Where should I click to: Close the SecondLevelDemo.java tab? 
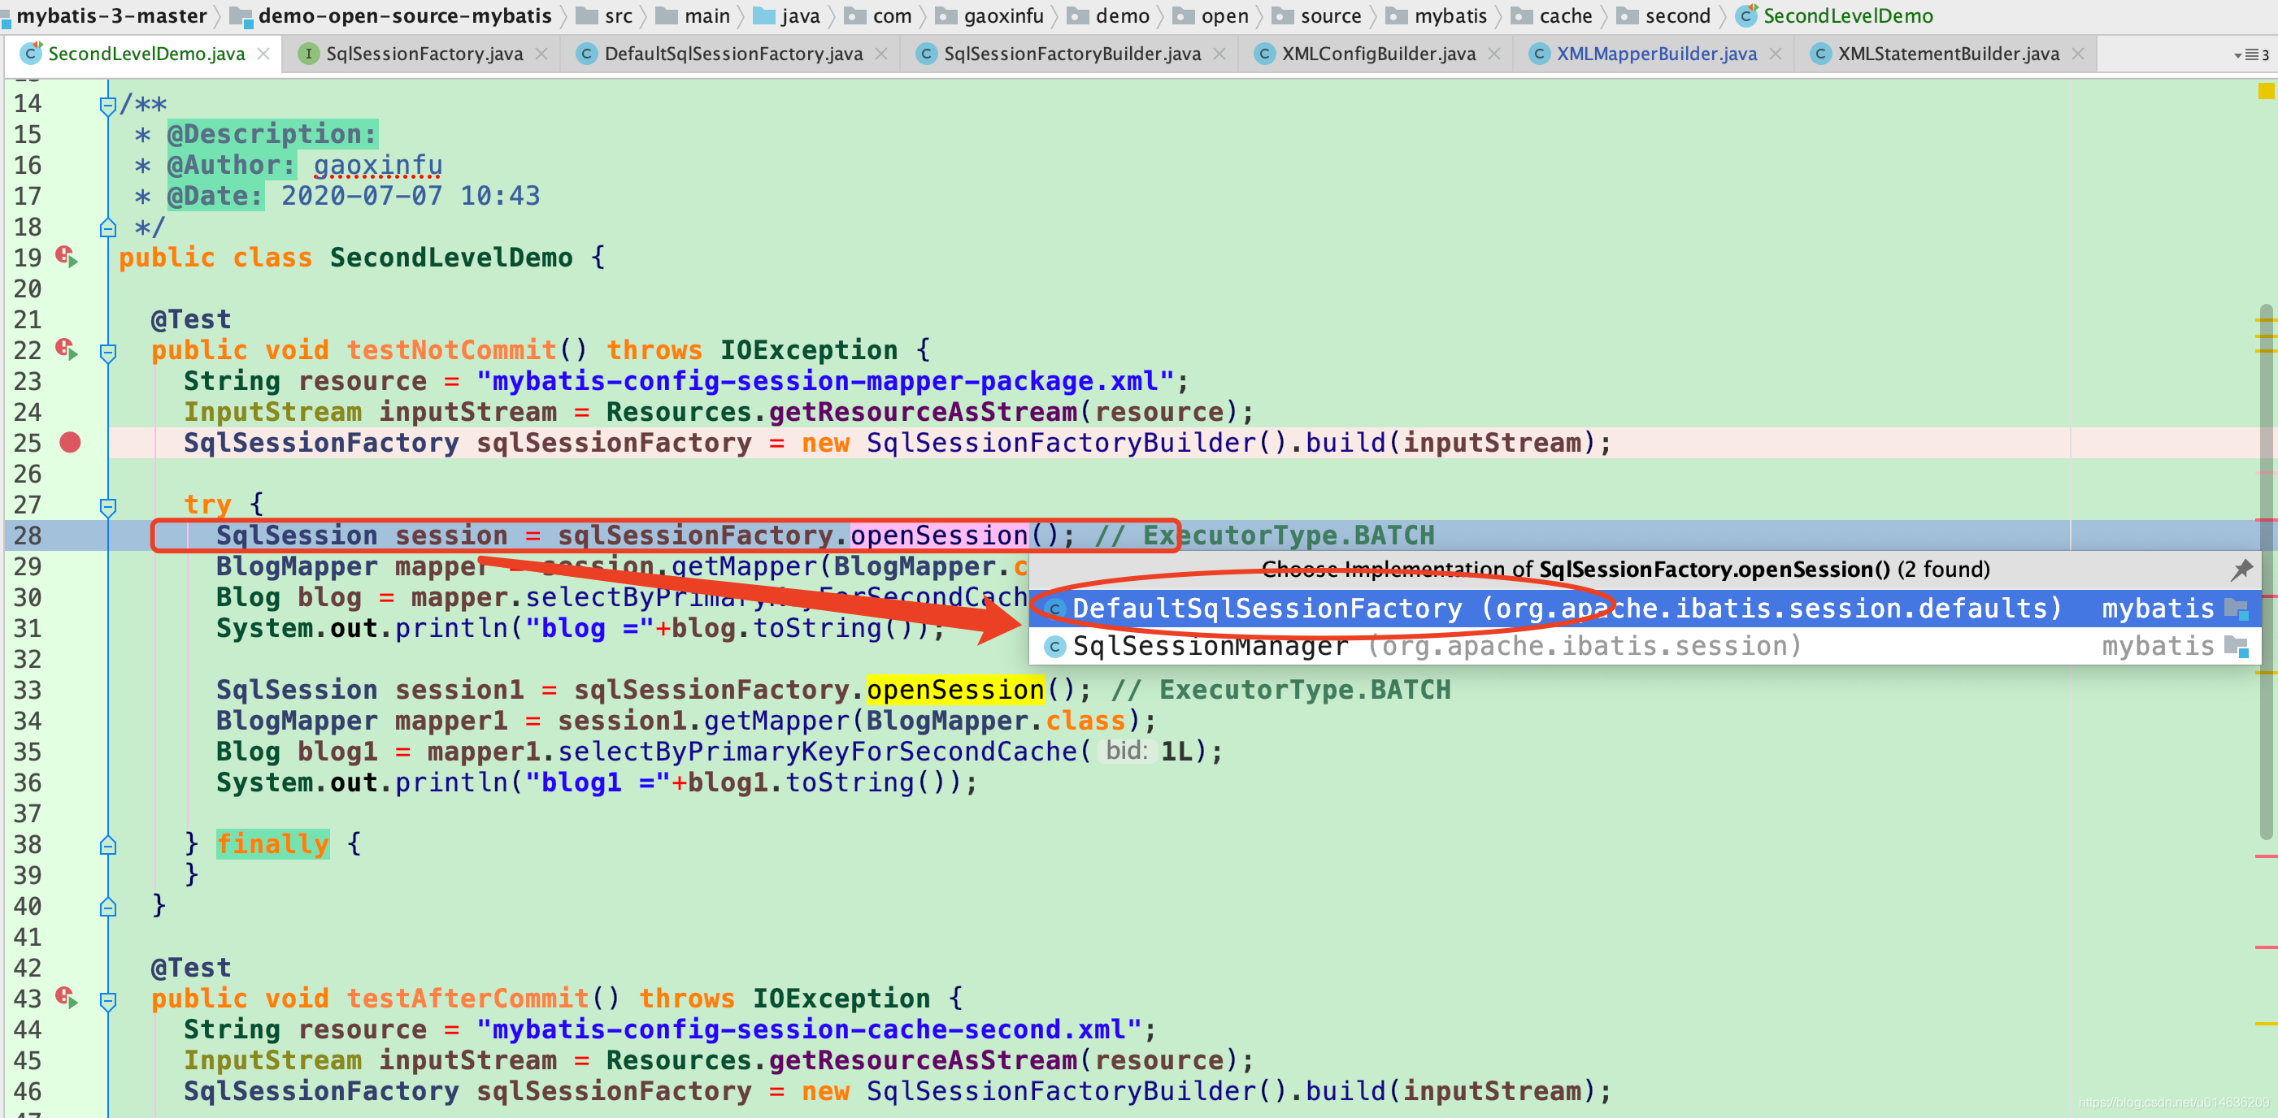263,54
